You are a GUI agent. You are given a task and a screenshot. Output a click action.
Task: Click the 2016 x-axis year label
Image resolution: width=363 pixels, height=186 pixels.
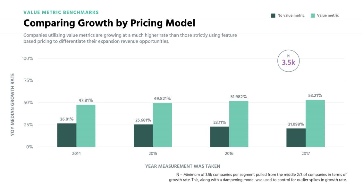(x=229, y=154)
